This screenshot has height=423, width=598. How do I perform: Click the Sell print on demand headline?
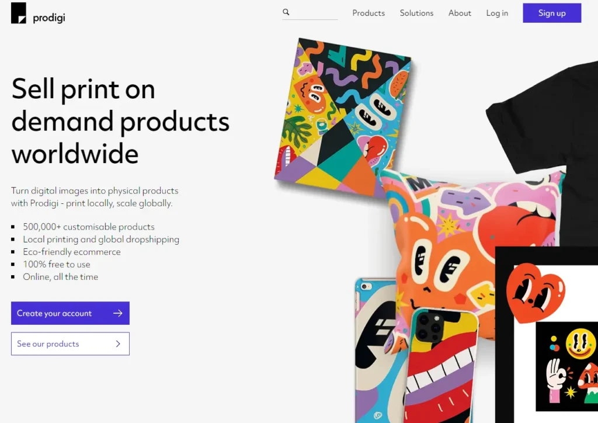120,121
